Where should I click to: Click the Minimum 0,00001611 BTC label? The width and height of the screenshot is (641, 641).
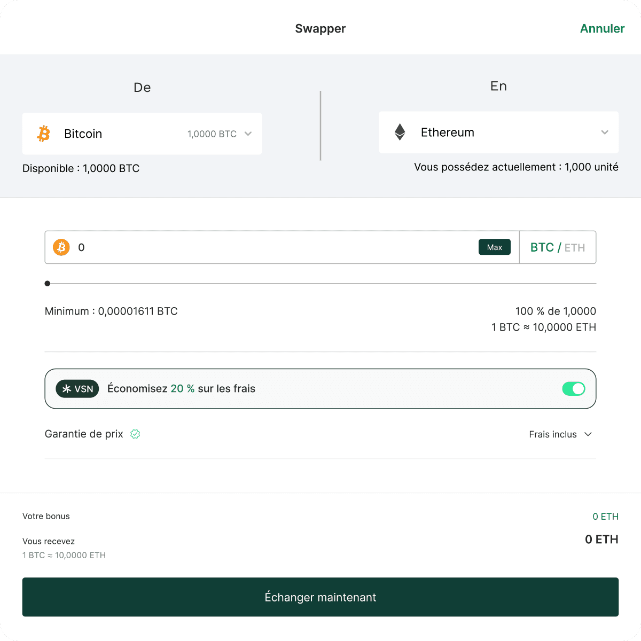pos(111,311)
